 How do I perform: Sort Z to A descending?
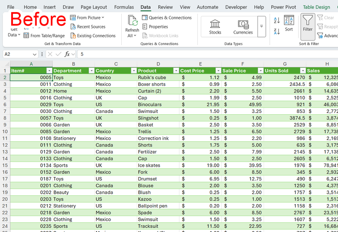coord(277,31)
